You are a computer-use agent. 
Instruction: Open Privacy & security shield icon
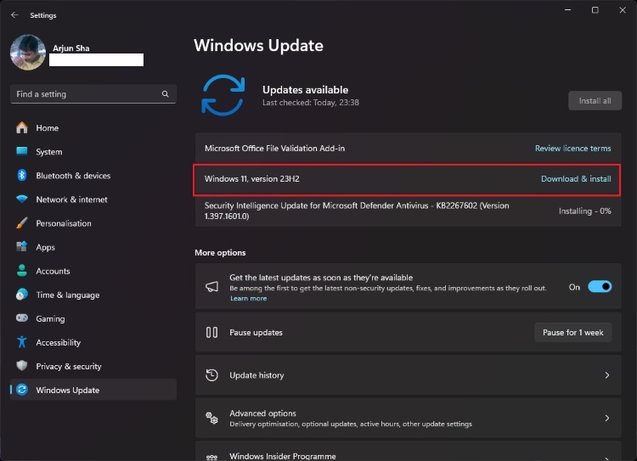21,366
